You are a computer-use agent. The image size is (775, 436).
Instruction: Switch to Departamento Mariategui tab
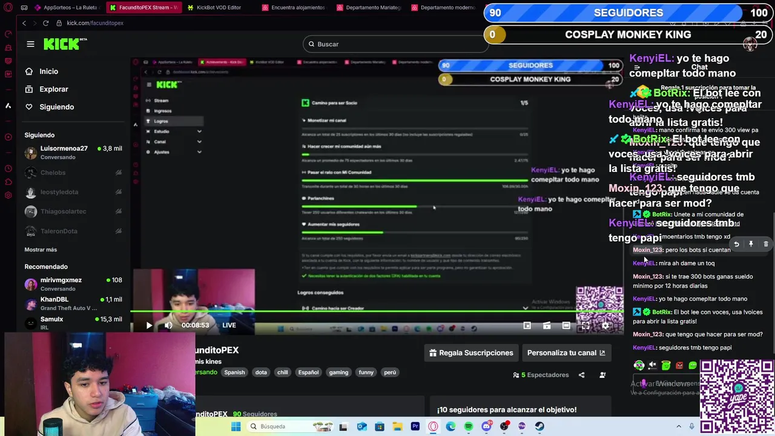click(x=368, y=7)
